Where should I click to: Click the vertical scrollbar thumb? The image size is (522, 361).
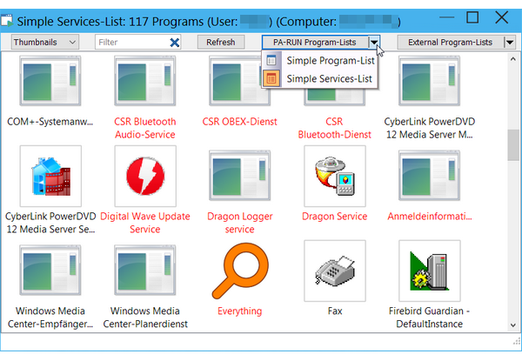tap(513, 145)
